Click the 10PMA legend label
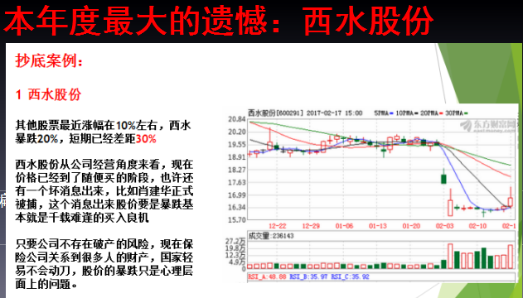 coord(404,113)
